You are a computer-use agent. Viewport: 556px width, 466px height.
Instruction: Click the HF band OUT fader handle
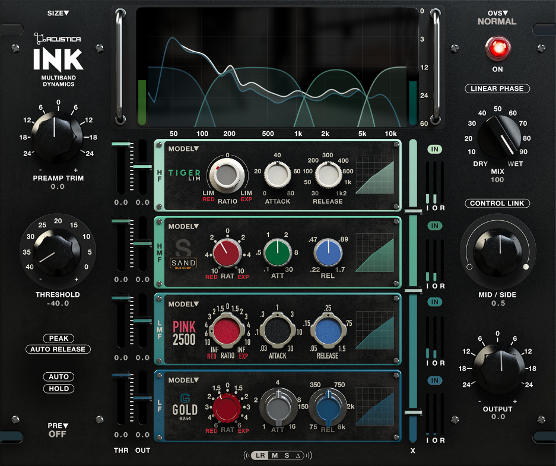point(142,166)
